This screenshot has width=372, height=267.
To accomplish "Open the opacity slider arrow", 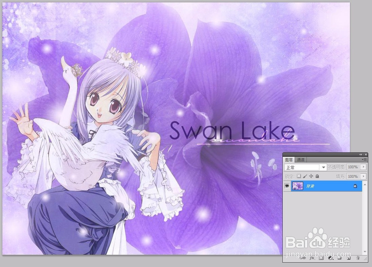I will 364,167.
